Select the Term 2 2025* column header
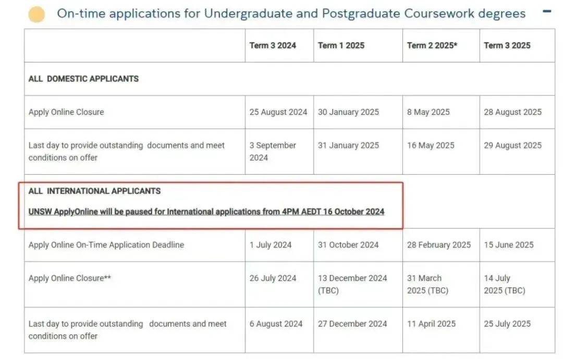The width and height of the screenshot is (563, 363). coord(432,45)
